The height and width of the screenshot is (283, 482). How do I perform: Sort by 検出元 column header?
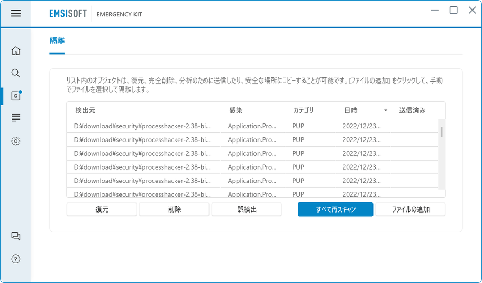[x=85, y=110]
